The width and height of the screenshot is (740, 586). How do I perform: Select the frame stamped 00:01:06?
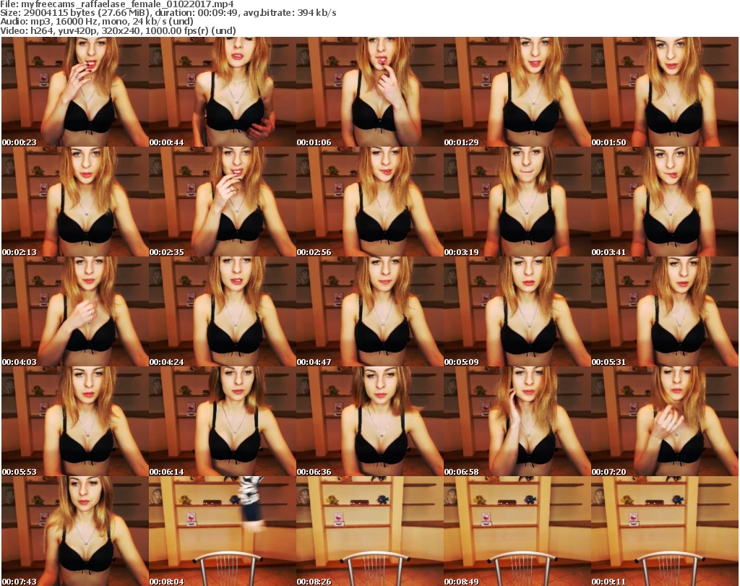tap(370, 92)
